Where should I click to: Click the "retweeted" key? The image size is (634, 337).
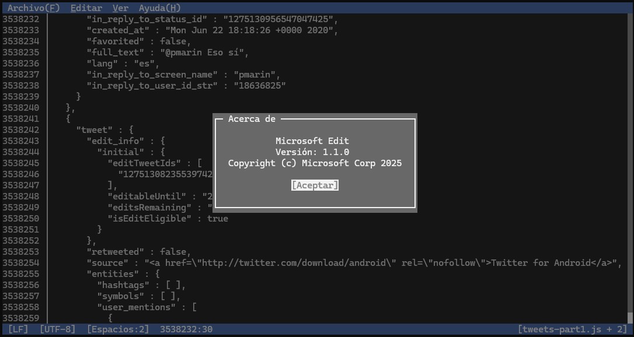[x=115, y=252]
